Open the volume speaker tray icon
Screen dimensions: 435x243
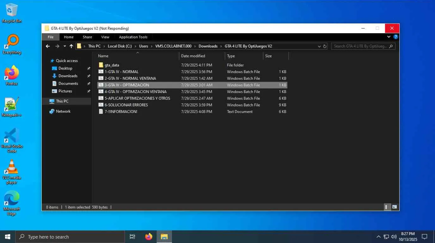tap(394, 237)
